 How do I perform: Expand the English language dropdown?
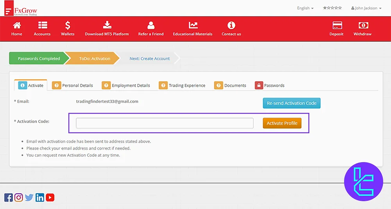pos(305,8)
